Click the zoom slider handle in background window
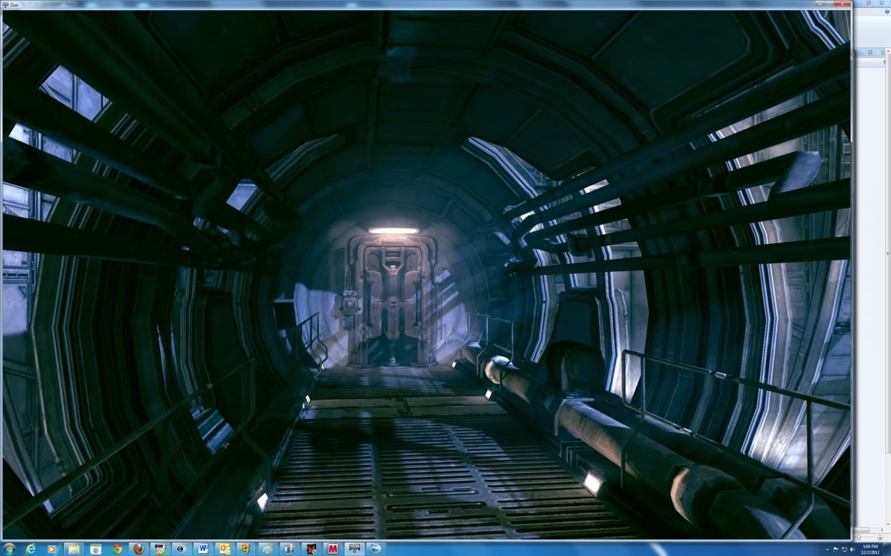The height and width of the screenshot is (556, 891). (859, 537)
